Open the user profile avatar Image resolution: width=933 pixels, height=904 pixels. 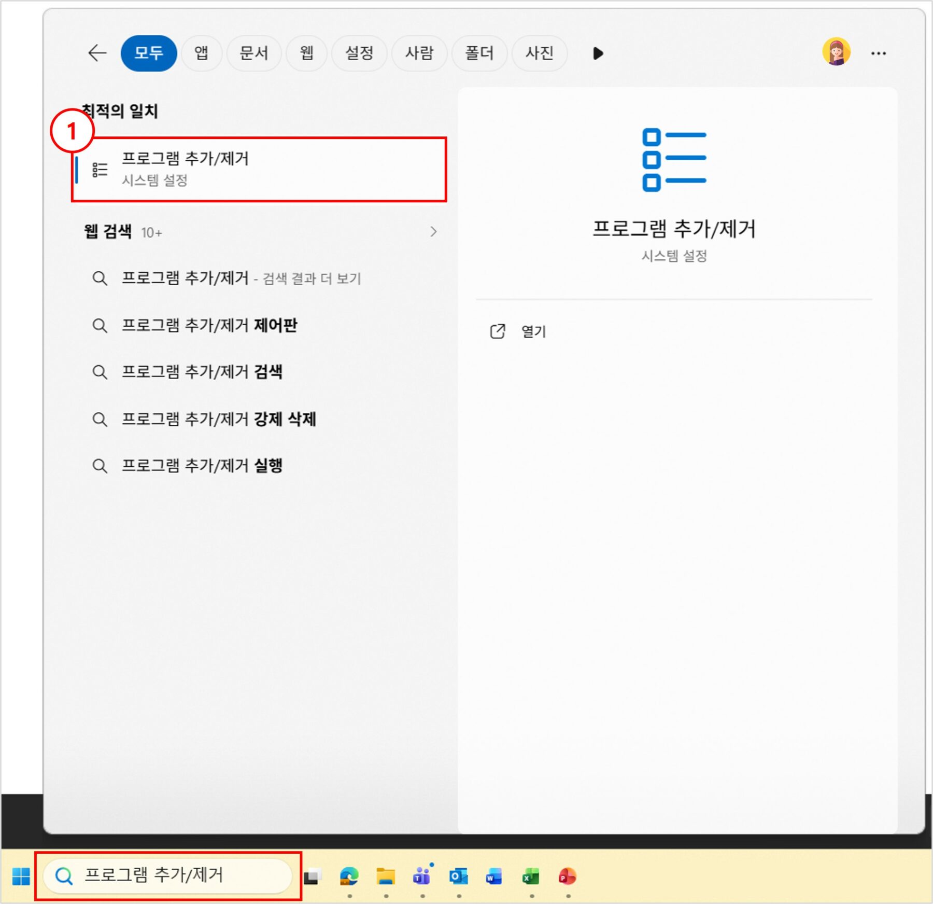(836, 52)
